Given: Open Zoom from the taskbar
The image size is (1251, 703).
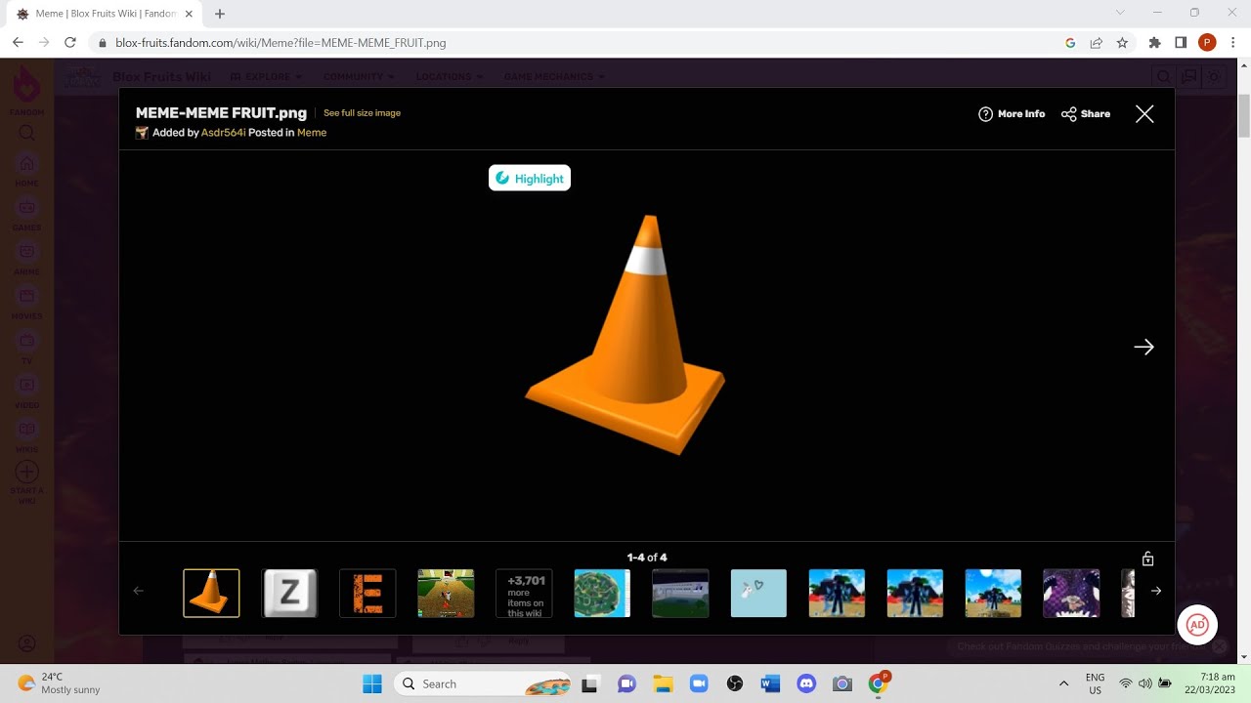Looking at the screenshot, I should 698,684.
